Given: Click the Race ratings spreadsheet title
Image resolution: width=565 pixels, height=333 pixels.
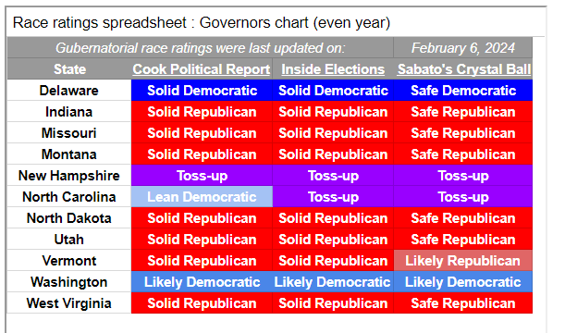Looking at the screenshot, I should 202,23.
